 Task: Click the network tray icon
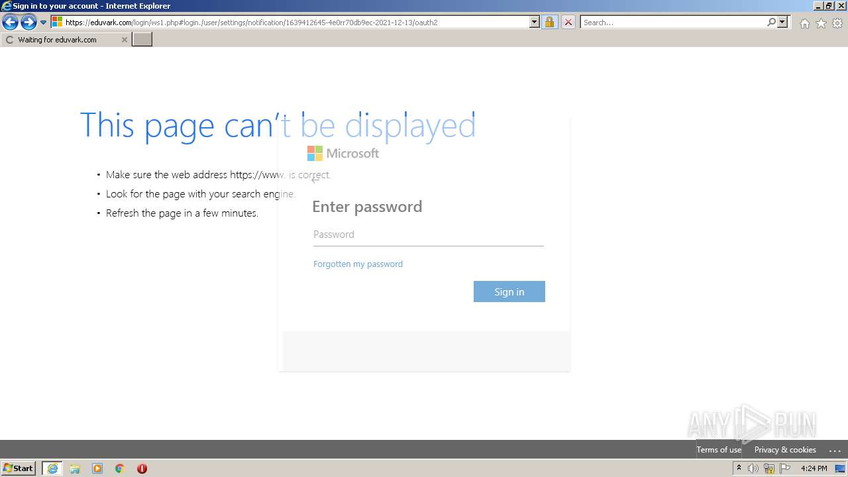tap(769, 468)
